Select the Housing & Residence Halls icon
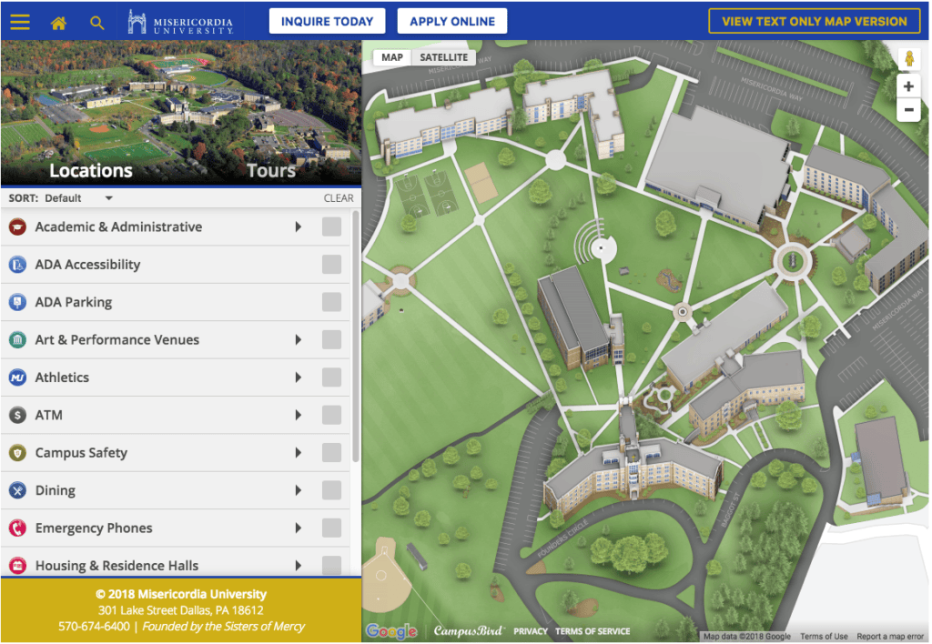Screen dimensions: 932x644 coord(18,566)
